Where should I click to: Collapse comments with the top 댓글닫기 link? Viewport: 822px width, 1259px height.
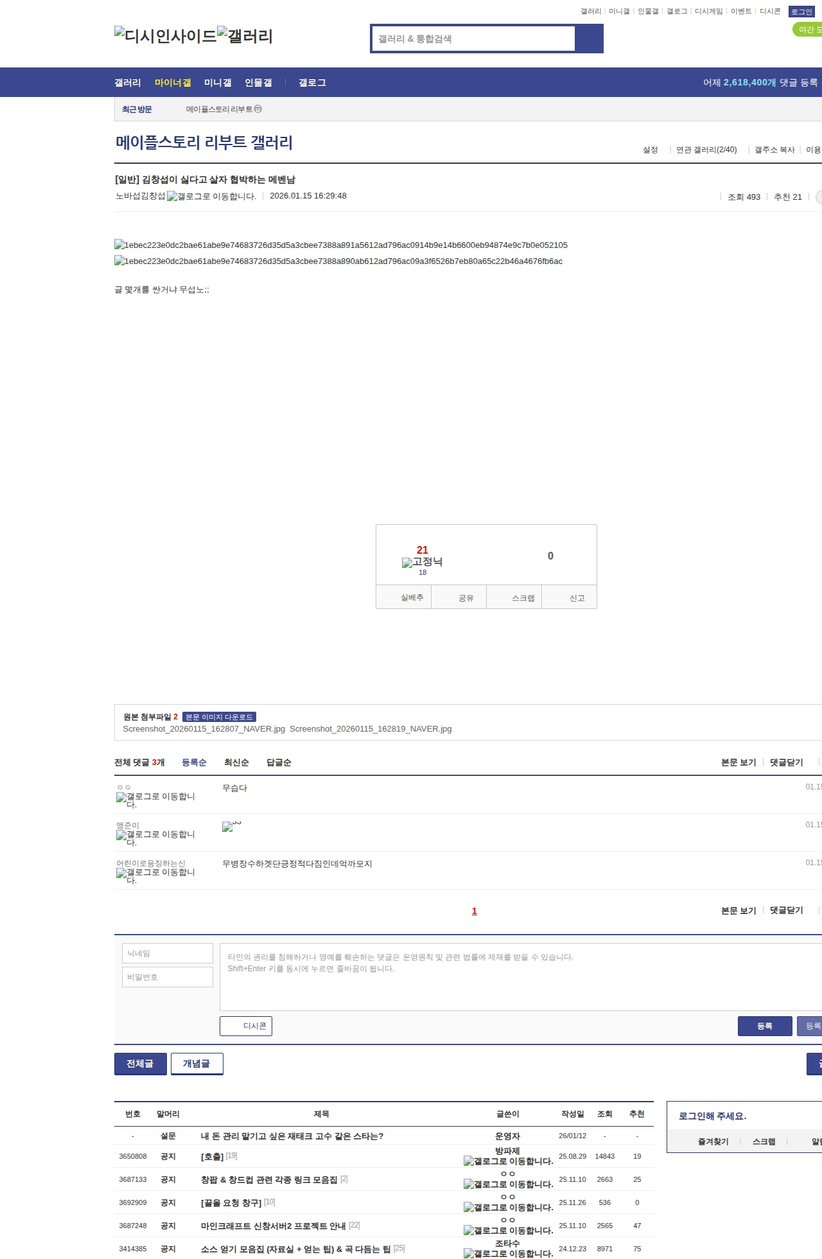coord(787,762)
